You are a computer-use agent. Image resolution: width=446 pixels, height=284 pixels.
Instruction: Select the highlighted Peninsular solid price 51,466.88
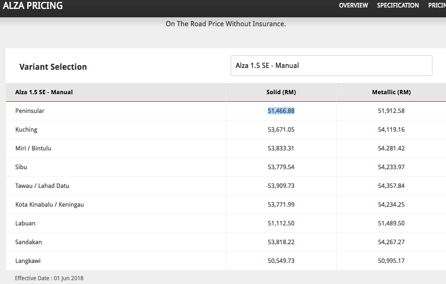click(x=281, y=111)
